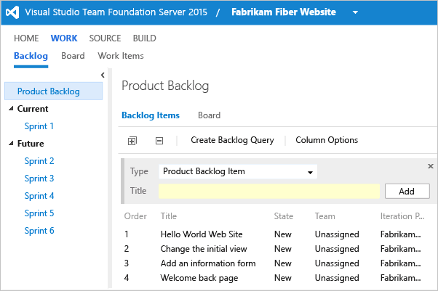The image size is (438, 291).
Task: Collapse the Future sprints group
Action: click(x=11, y=144)
